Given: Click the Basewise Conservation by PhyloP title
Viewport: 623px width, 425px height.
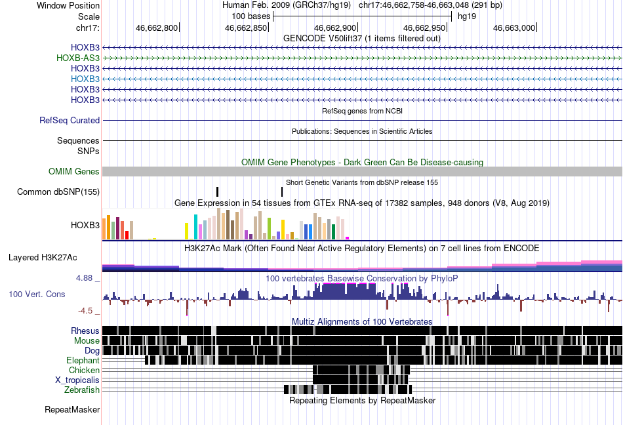Looking at the screenshot, I should (x=362, y=279).
